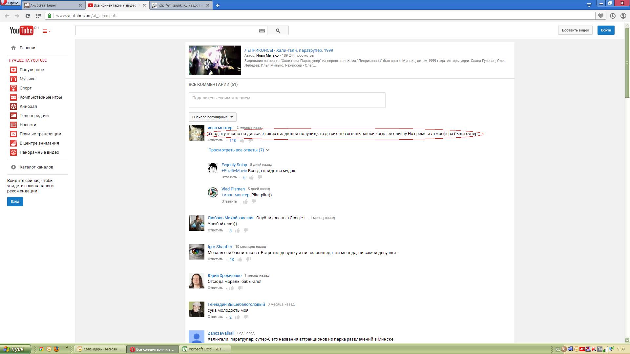
Task: Like Igor Shaufler's comment
Action: 240,259
